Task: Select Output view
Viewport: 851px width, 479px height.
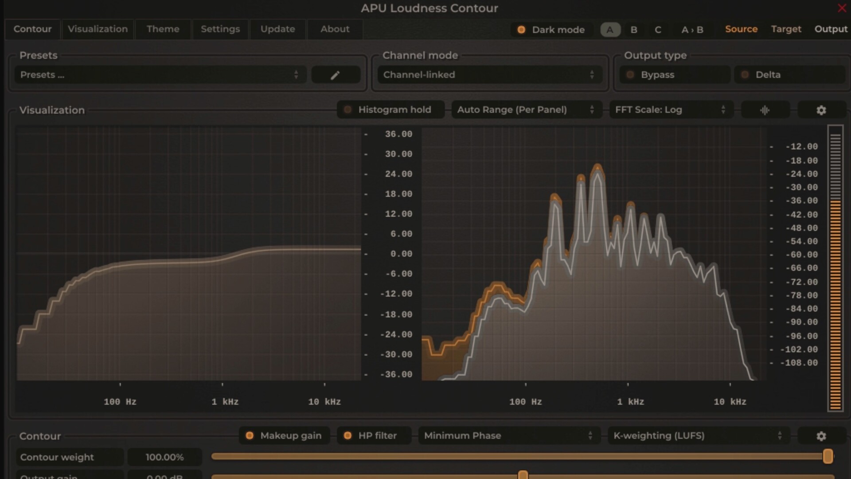Action: [x=831, y=29]
